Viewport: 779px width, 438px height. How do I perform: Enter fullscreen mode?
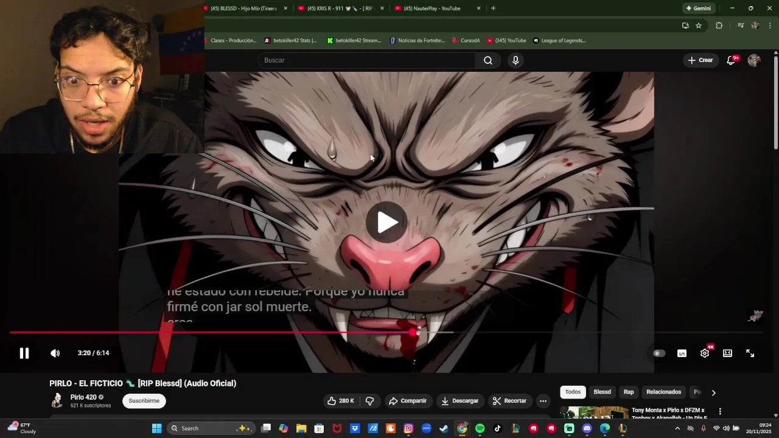click(750, 353)
